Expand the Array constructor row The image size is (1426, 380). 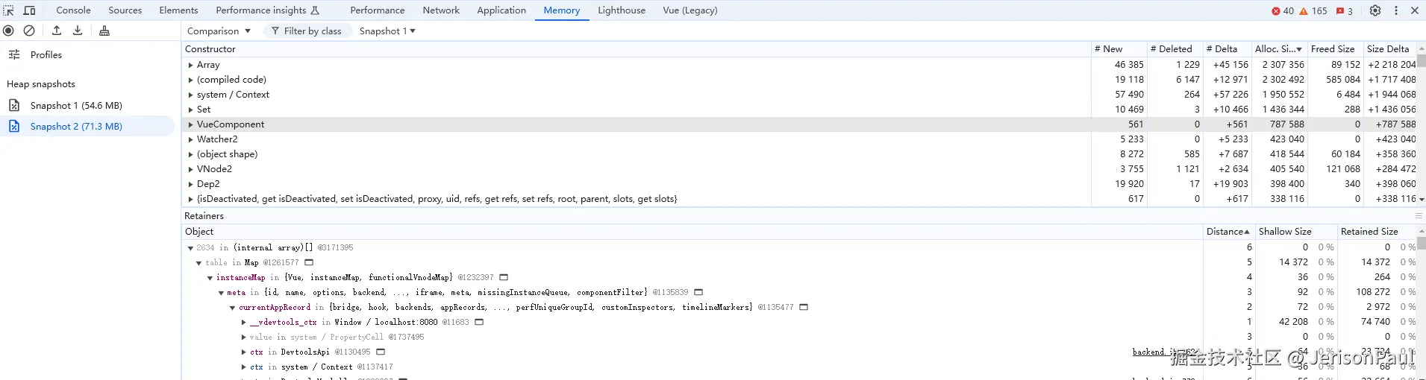(x=190, y=65)
